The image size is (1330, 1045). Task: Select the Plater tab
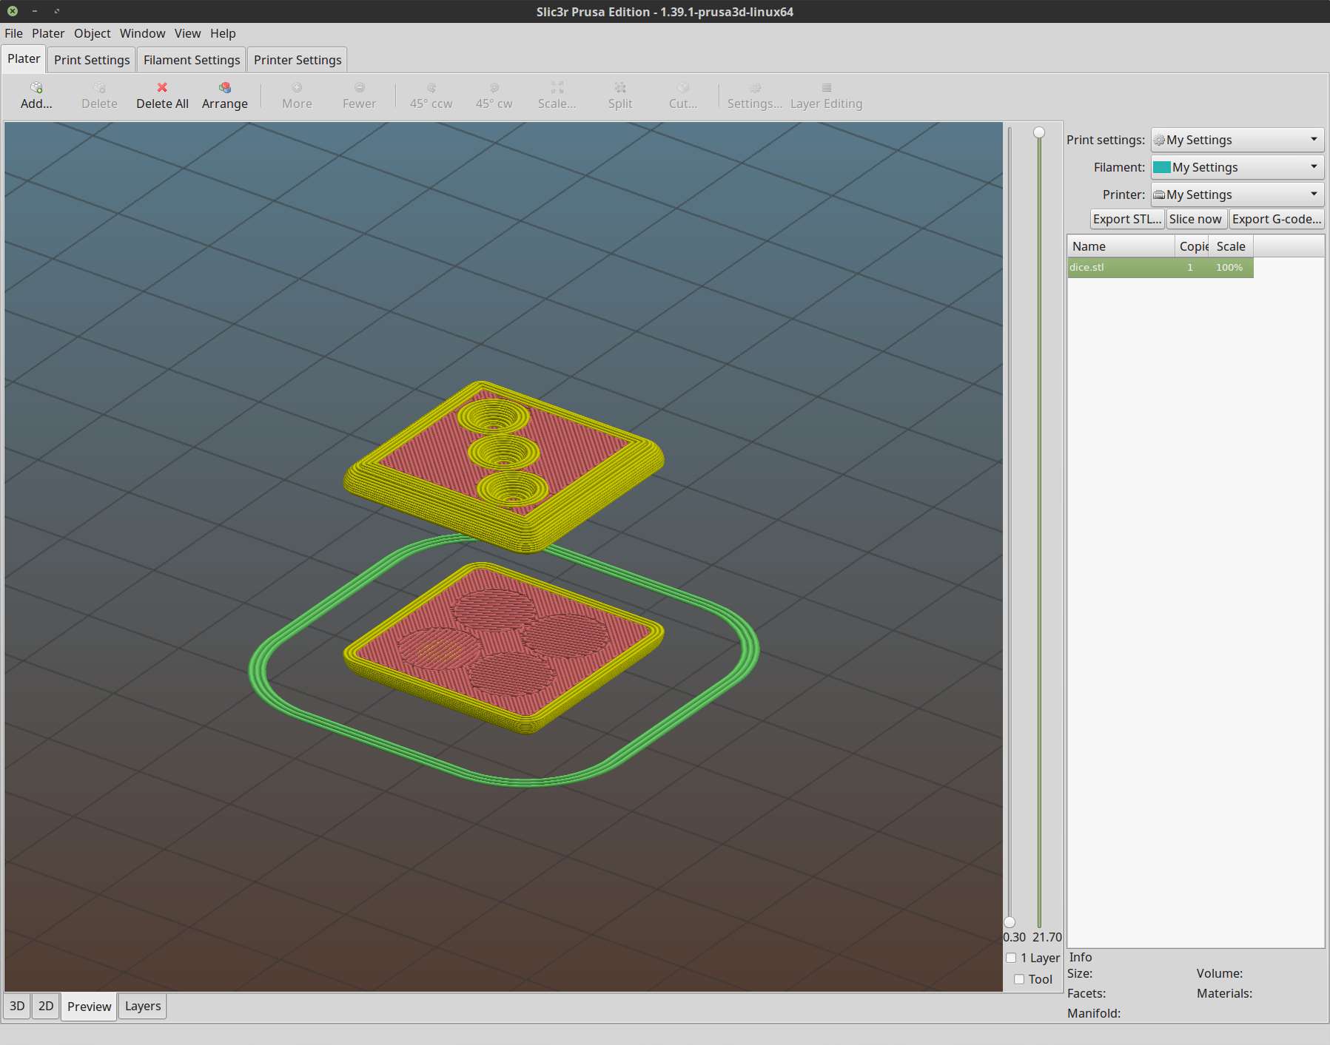tap(24, 59)
